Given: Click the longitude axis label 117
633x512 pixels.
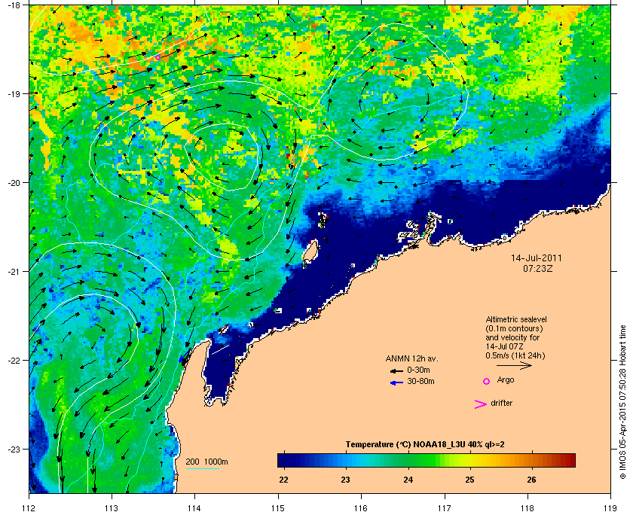Looking at the screenshot, I should point(445,508).
